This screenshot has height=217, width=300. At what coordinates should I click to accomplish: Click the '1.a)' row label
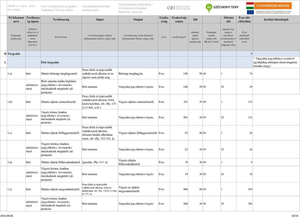click(x=10, y=74)
